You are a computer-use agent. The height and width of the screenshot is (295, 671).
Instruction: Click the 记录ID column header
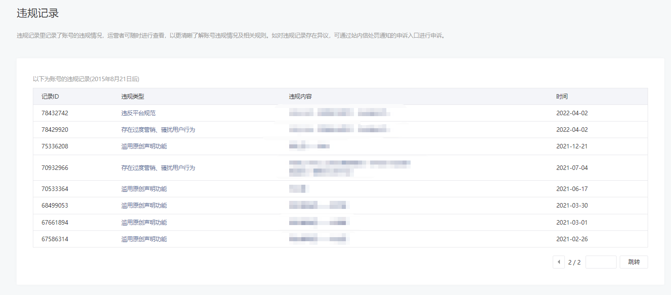point(50,96)
